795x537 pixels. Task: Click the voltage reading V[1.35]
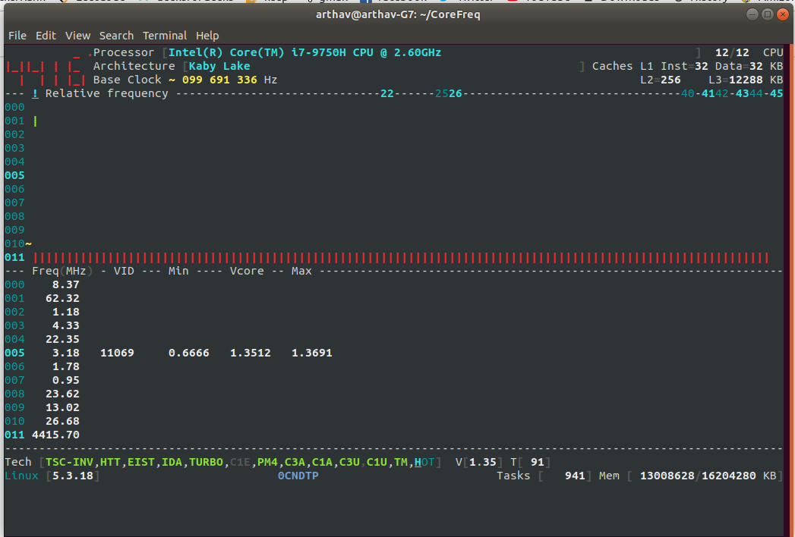[x=479, y=462]
